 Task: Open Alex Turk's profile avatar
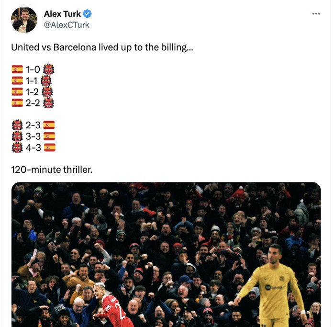click(24, 20)
